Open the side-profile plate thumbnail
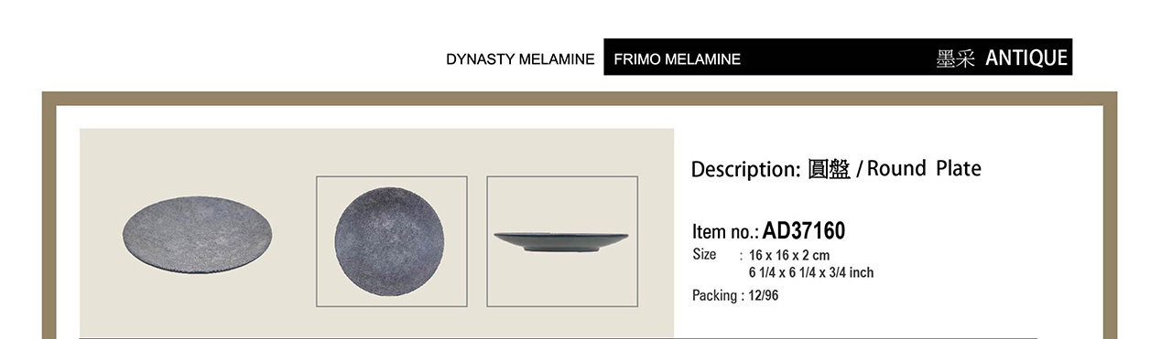This screenshot has width=1172, height=339. click(561, 241)
